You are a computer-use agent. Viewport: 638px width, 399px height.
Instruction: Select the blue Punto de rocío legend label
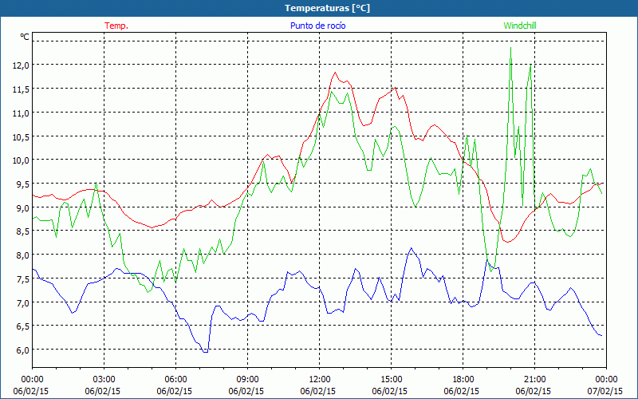point(317,26)
